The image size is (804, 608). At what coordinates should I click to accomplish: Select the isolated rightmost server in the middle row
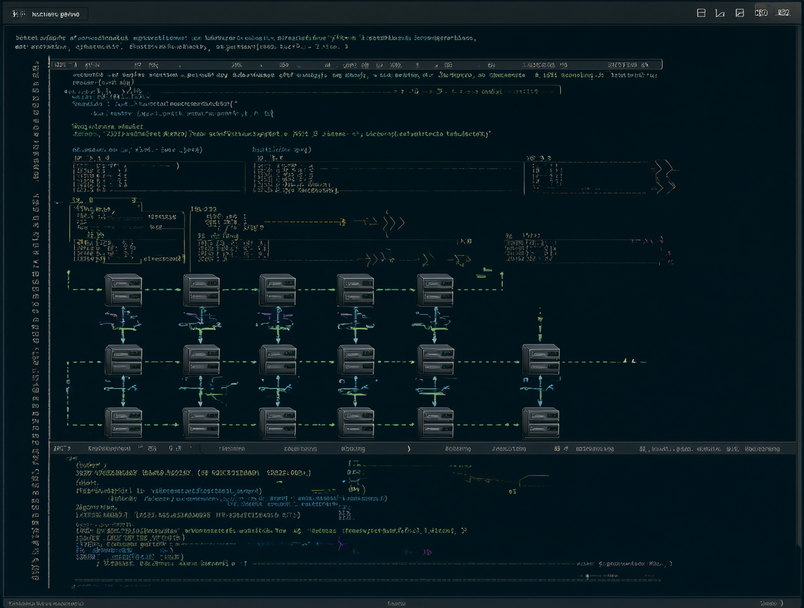click(541, 360)
